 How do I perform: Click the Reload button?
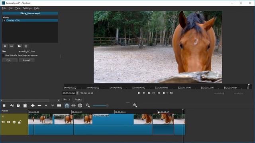coord(27,60)
